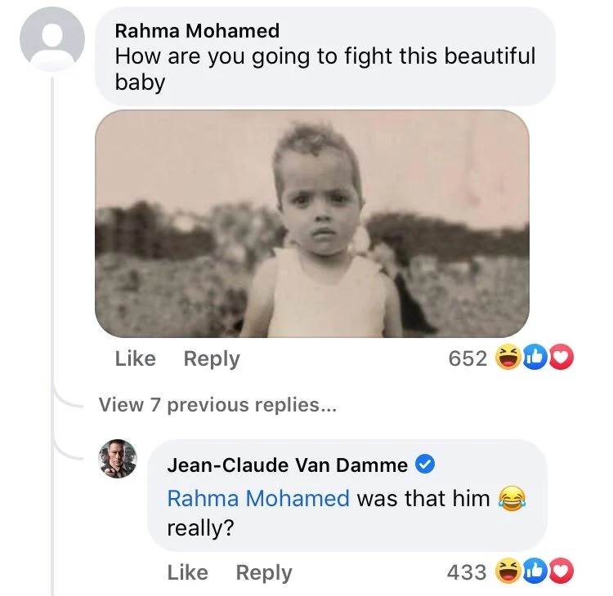
Task: Click Jean-Claude Van Damme's profile picture
Action: click(118, 458)
